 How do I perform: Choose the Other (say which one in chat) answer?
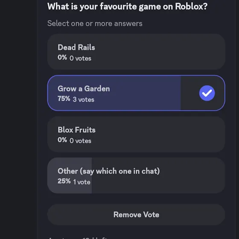point(136,175)
